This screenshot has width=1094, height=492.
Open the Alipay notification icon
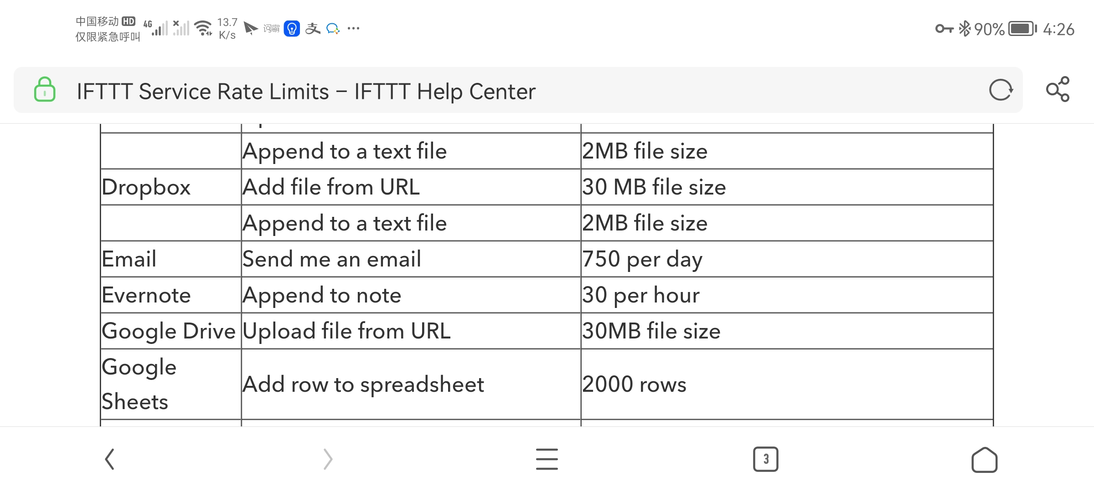[x=313, y=29]
